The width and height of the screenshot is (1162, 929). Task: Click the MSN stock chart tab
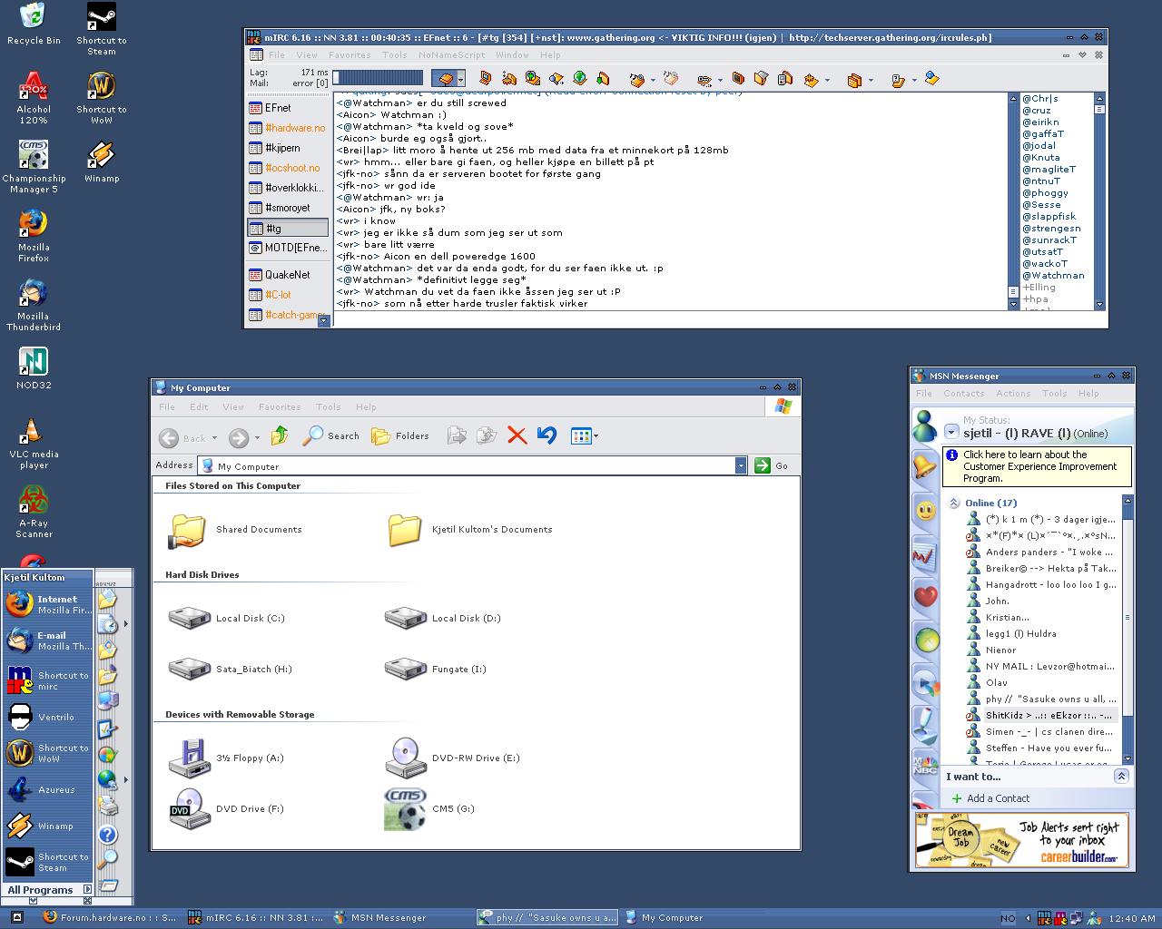point(924,554)
